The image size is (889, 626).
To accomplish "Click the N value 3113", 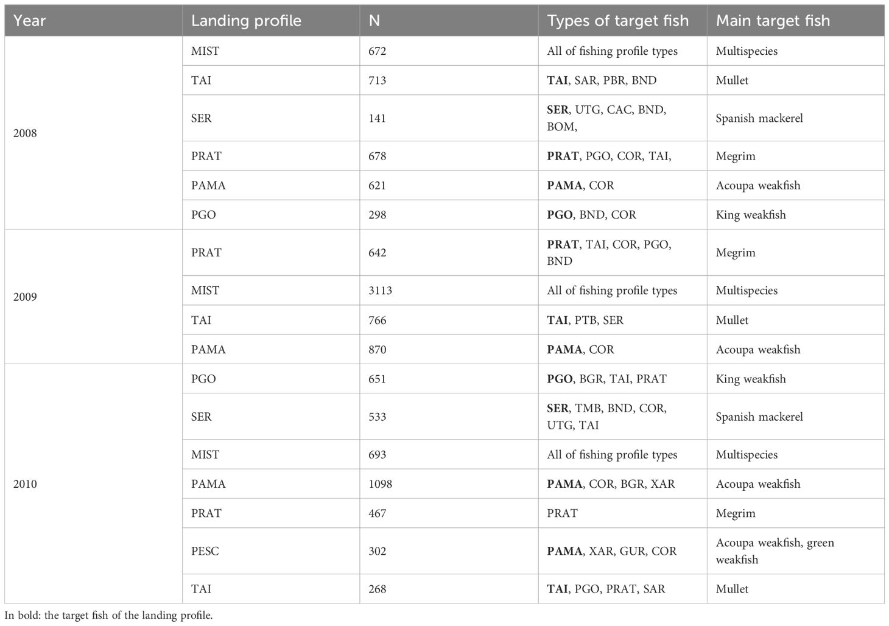I will [x=380, y=290].
